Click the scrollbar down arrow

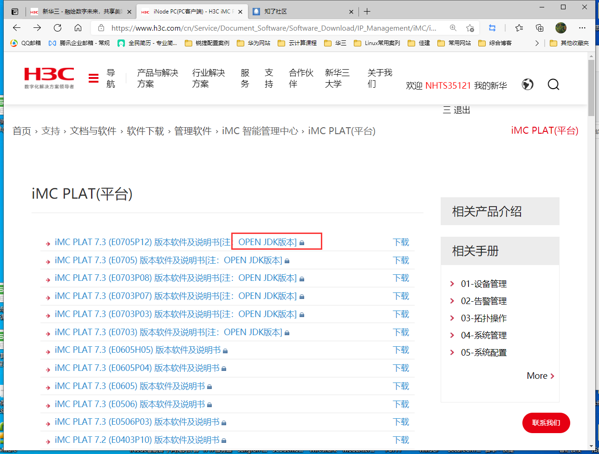pos(591,446)
